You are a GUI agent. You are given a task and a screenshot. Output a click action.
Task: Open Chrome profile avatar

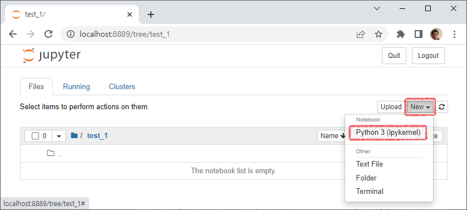point(436,34)
